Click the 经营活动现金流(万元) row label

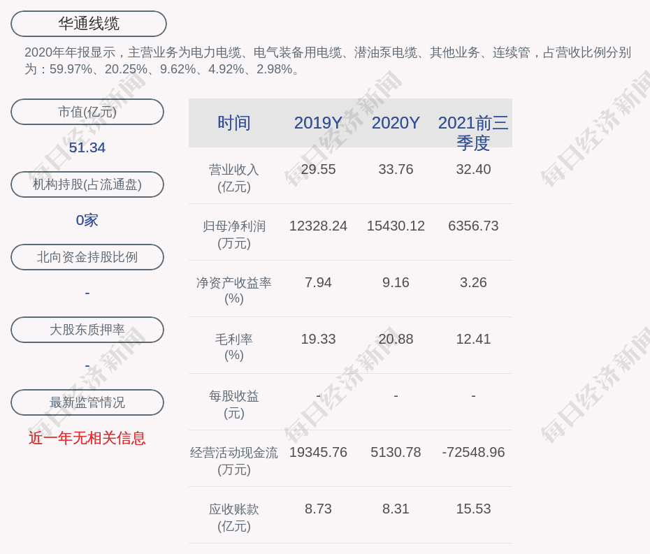233,461
